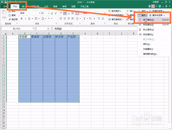
Task: Open the fill color dropdown arrow
Action: click(x=46, y=19)
